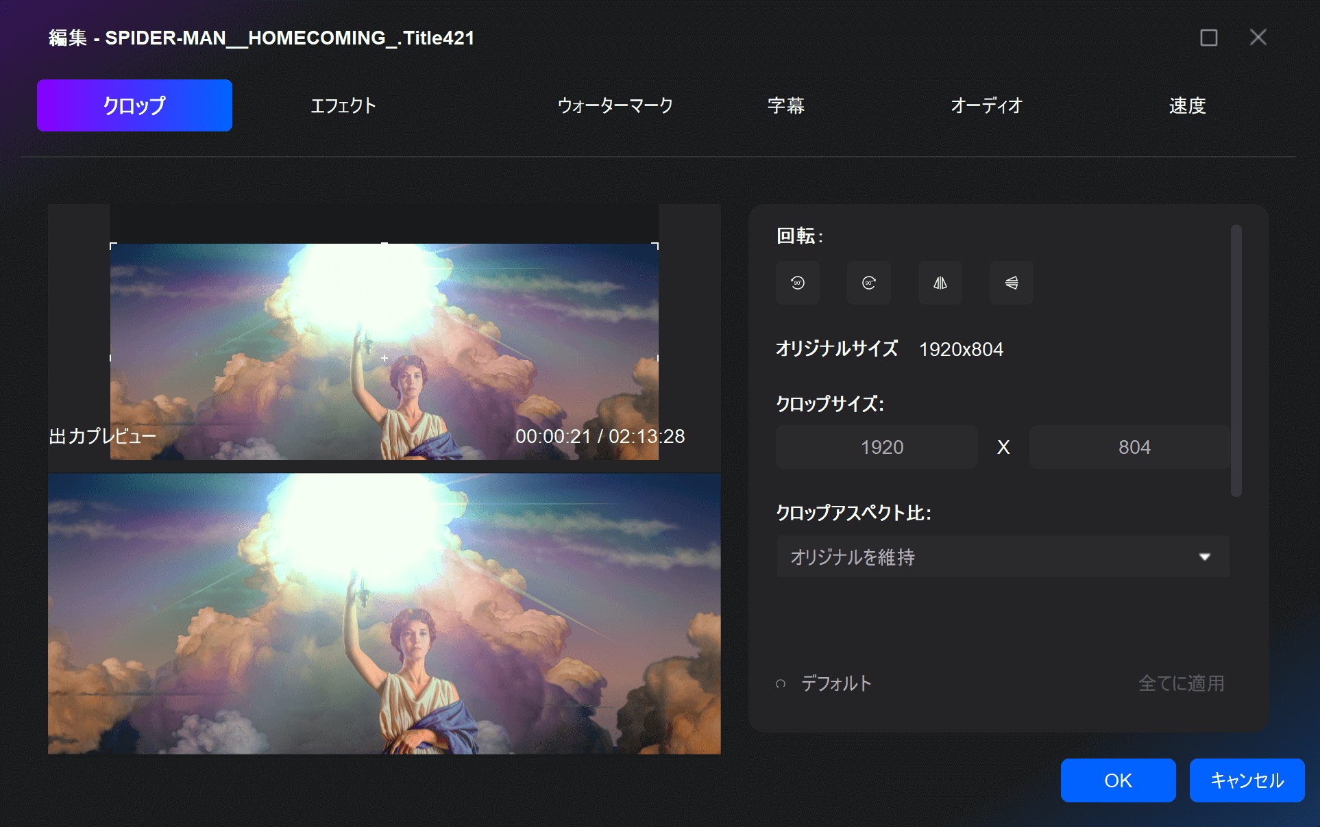Click the reset icon beside デフォルト
Screen dimensions: 1320x827
point(781,684)
